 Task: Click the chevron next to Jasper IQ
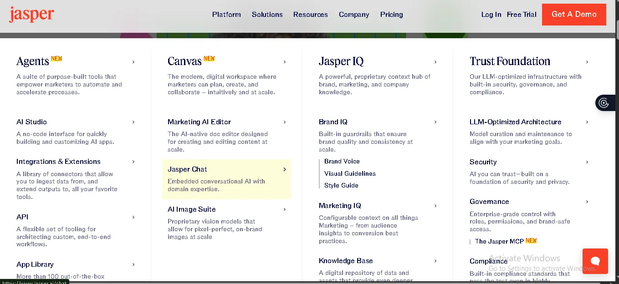pyautogui.click(x=435, y=62)
